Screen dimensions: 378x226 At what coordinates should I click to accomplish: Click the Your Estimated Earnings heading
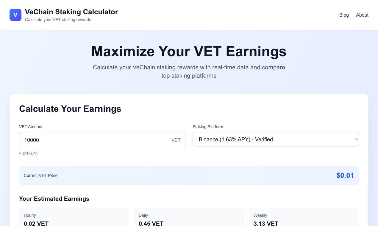54,199
